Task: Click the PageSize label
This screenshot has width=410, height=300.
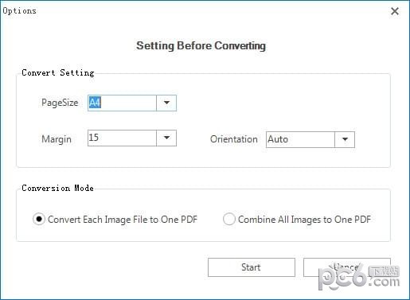Action: [x=60, y=103]
